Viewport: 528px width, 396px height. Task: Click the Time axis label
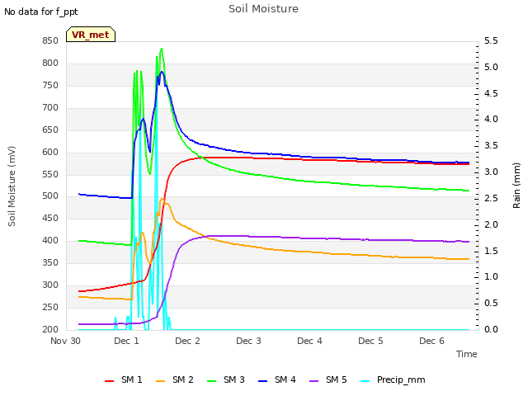point(467,354)
